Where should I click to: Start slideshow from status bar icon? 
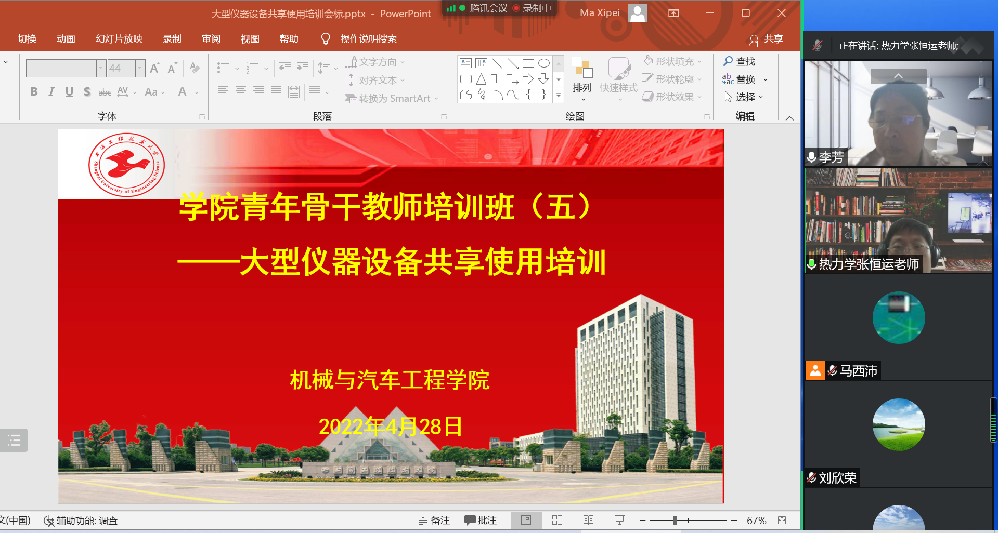pyautogui.click(x=619, y=520)
